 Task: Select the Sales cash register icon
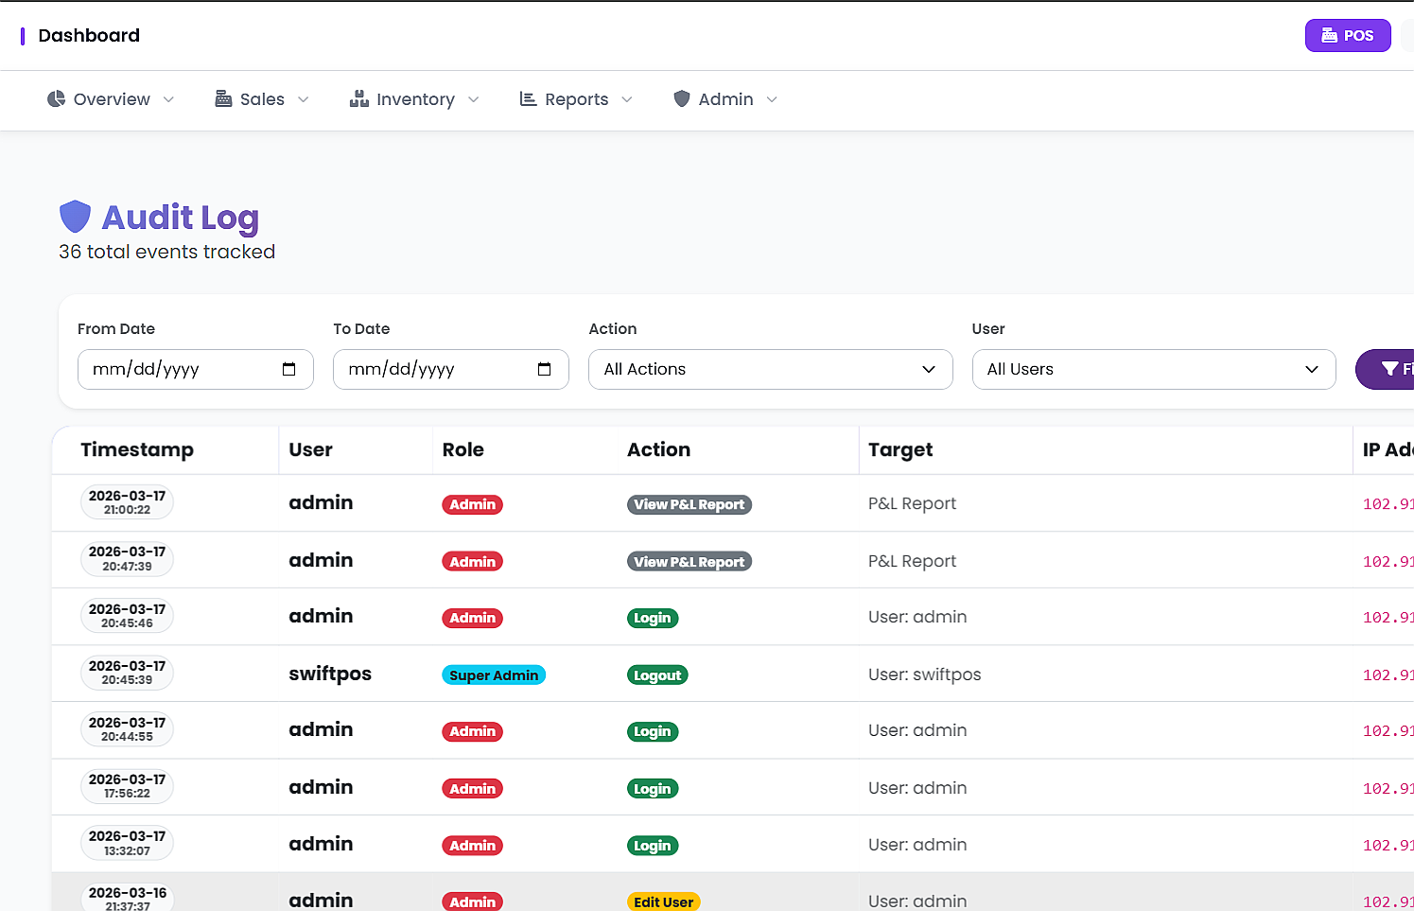pyautogui.click(x=223, y=98)
